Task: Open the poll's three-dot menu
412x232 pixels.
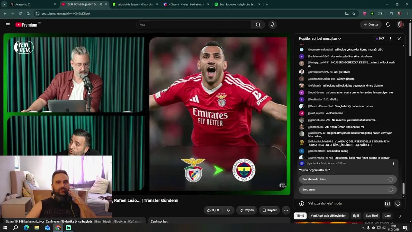Action: click(x=393, y=164)
